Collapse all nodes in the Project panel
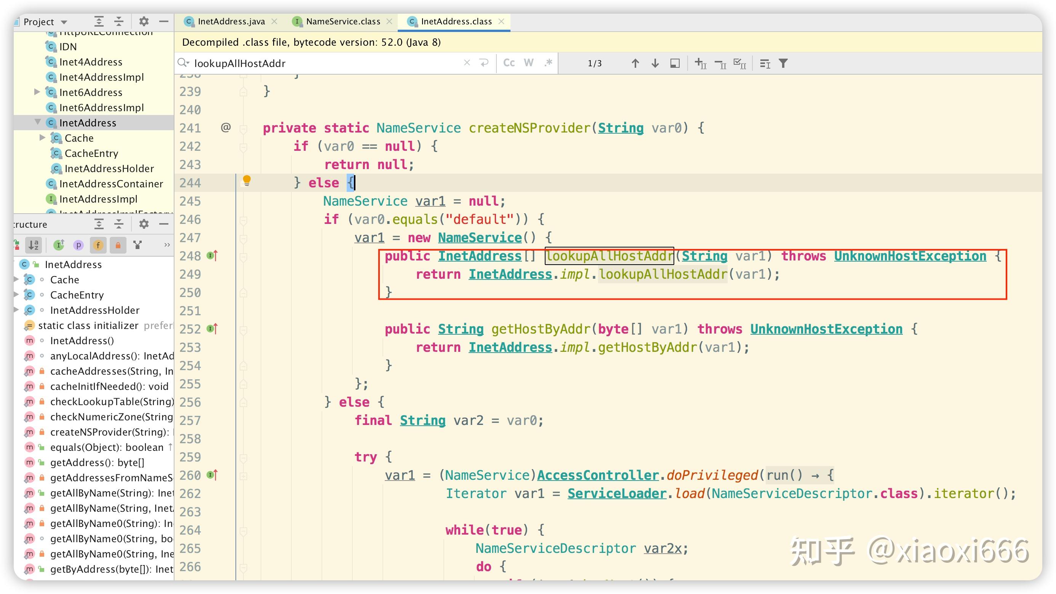The height and width of the screenshot is (594, 1056). pos(119,21)
